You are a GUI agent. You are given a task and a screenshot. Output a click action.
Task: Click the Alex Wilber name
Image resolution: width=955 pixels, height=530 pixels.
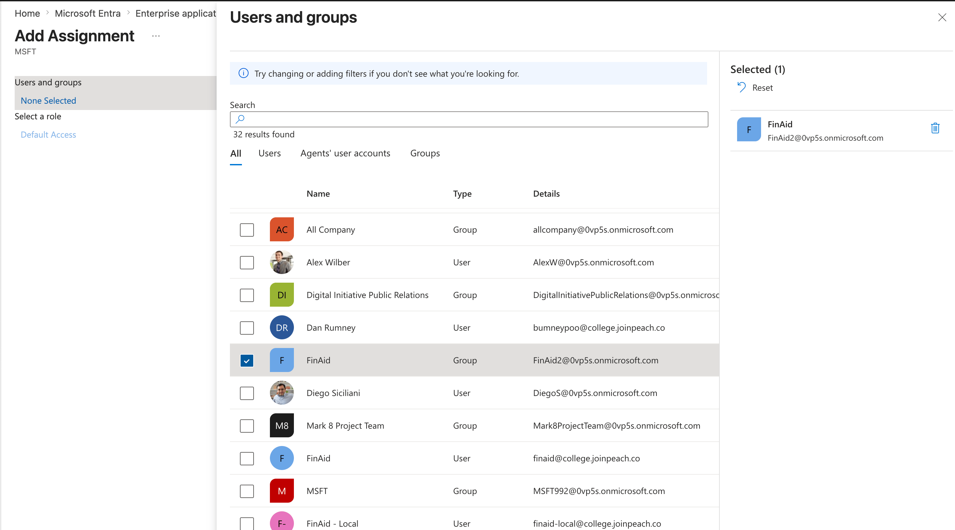click(x=328, y=262)
